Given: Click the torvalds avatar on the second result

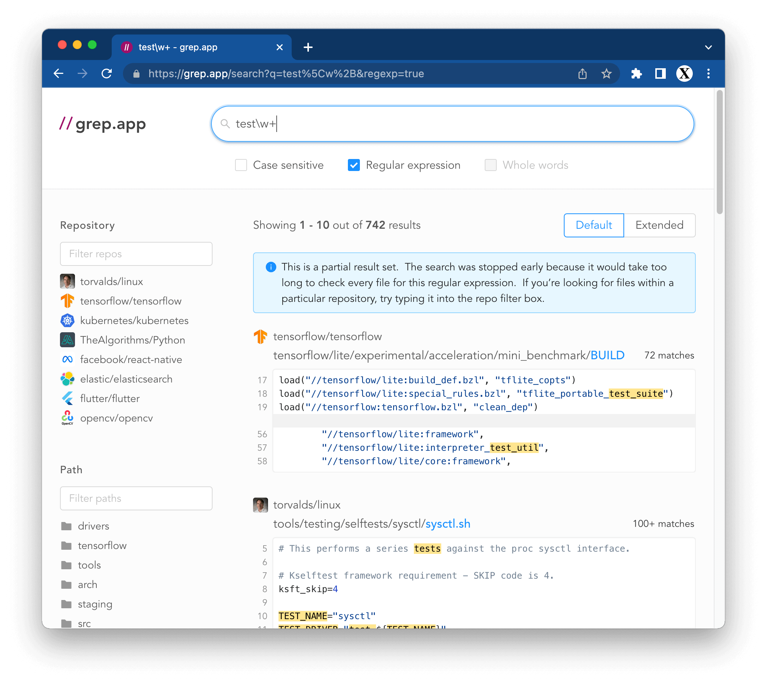Looking at the screenshot, I should pos(260,505).
